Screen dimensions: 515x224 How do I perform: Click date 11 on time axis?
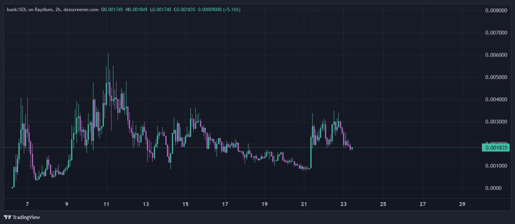point(106,204)
